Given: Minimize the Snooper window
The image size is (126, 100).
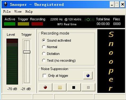Looking at the screenshot, I should [112, 4].
